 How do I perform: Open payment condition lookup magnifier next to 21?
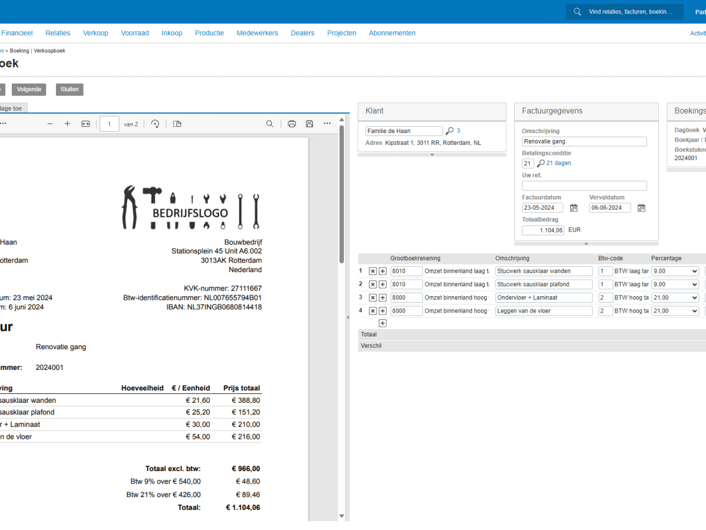click(x=541, y=164)
